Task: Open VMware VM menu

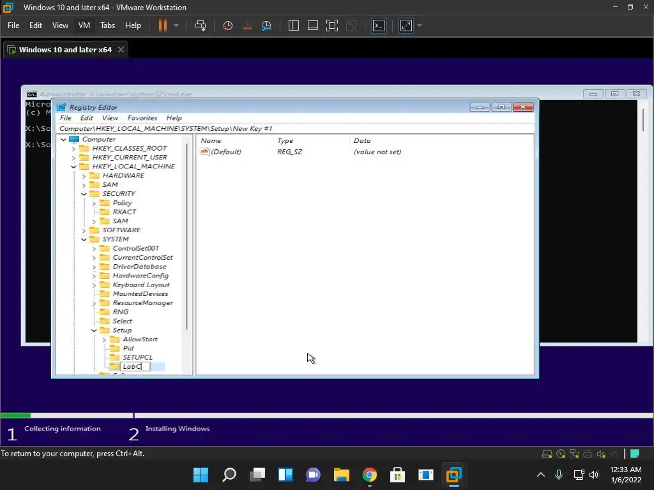Action: coord(84,26)
